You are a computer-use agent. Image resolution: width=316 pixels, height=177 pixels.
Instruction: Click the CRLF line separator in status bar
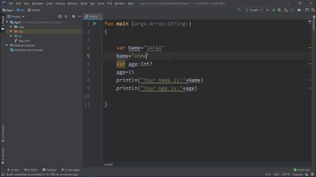[x=276, y=175]
